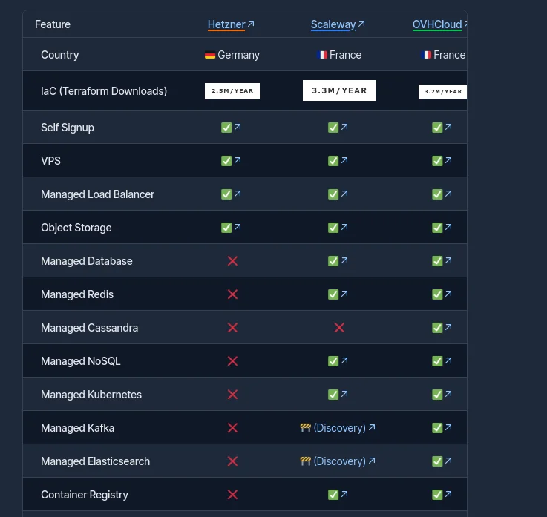Open Scaleway Managed Kafka Discovery link
The height and width of the screenshot is (517, 547).
click(338, 428)
